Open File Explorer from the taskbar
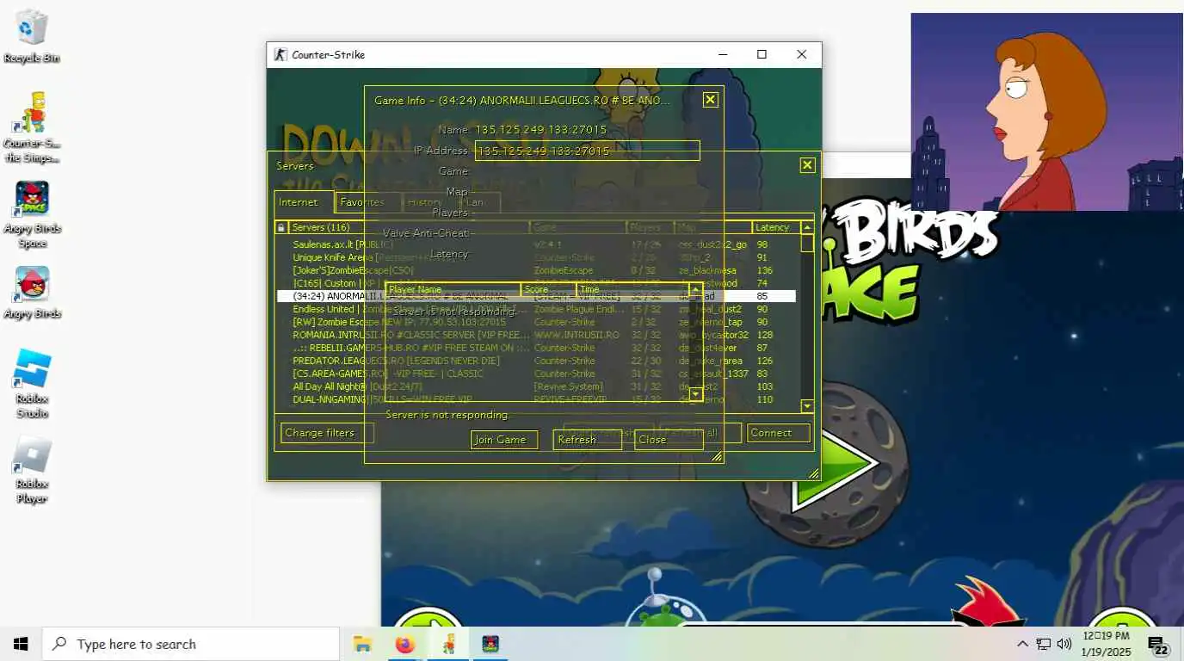Screen dimensions: 1184x661 [x=362, y=644]
